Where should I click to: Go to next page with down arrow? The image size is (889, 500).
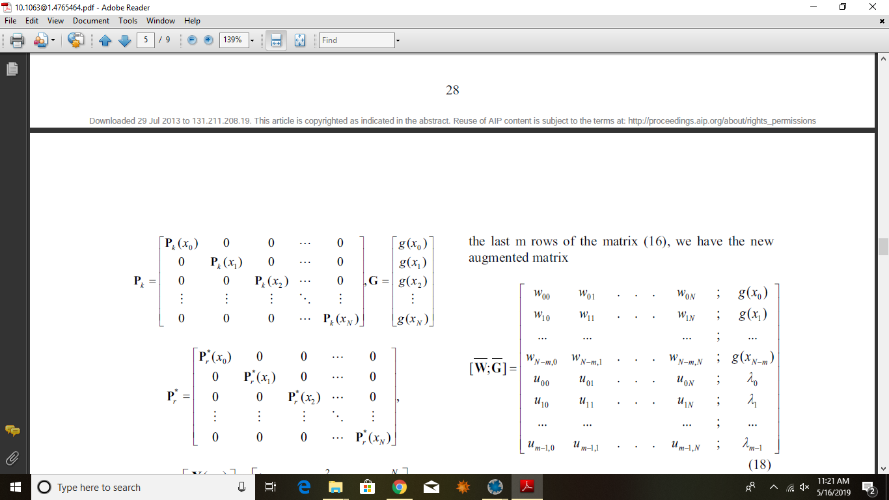124,40
